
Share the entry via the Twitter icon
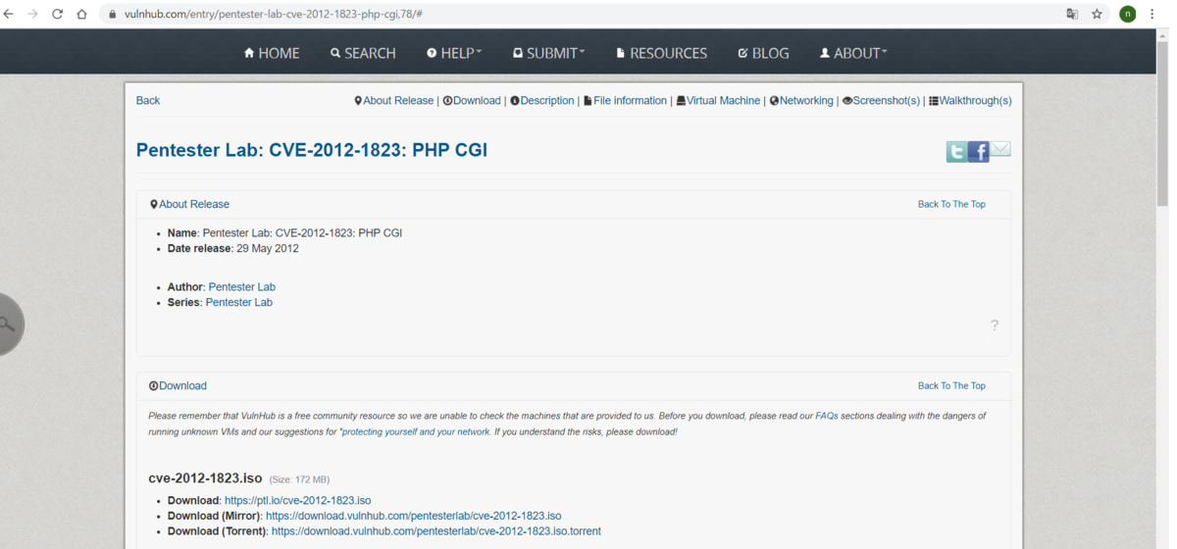[x=955, y=151]
